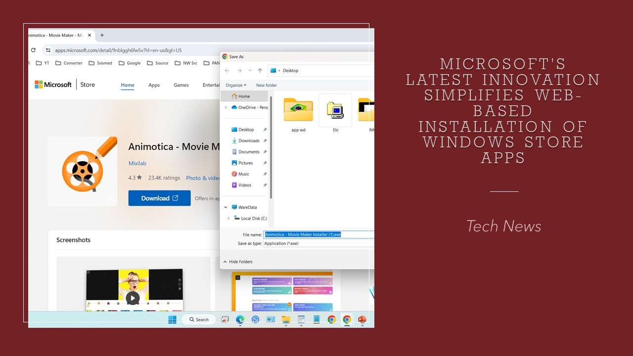Image resolution: width=633 pixels, height=356 pixels.
Task: Expand Local Disk (C:) in the tree
Action: click(228, 218)
